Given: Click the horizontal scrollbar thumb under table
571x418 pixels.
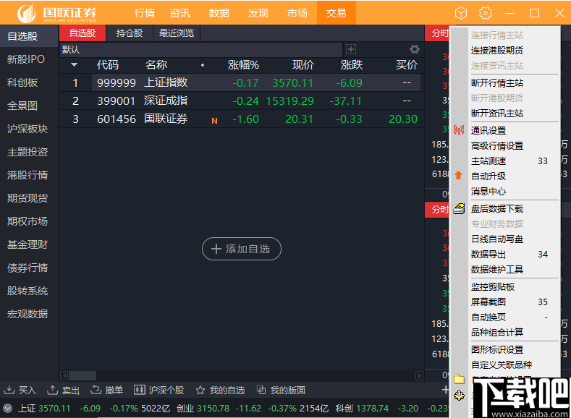Looking at the screenshot, I should pyautogui.click(x=83, y=375).
